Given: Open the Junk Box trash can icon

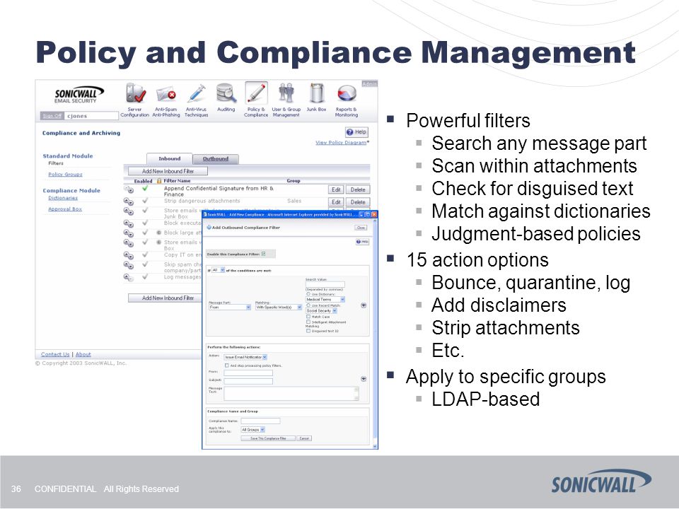Looking at the screenshot, I should point(317,93).
